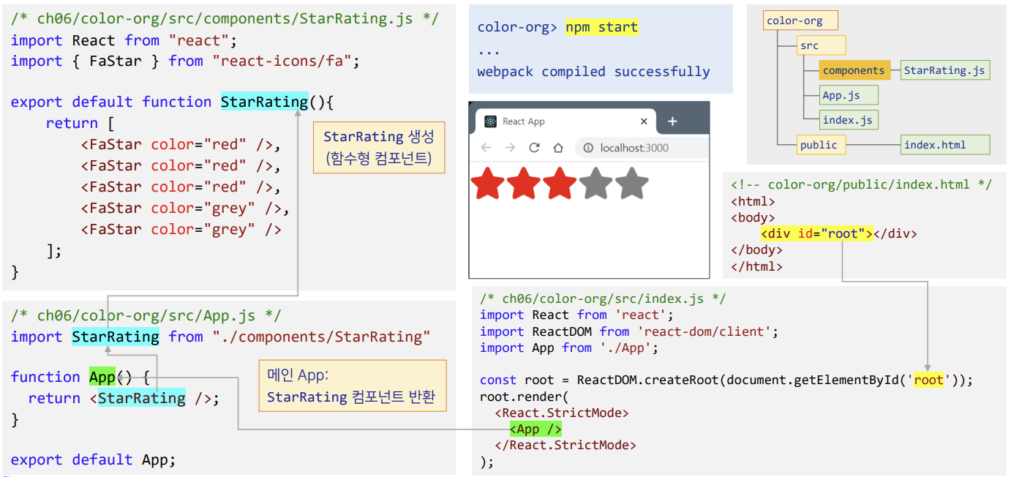Click the App.js file path comment
This screenshot has height=477, width=1011.
point(146,316)
